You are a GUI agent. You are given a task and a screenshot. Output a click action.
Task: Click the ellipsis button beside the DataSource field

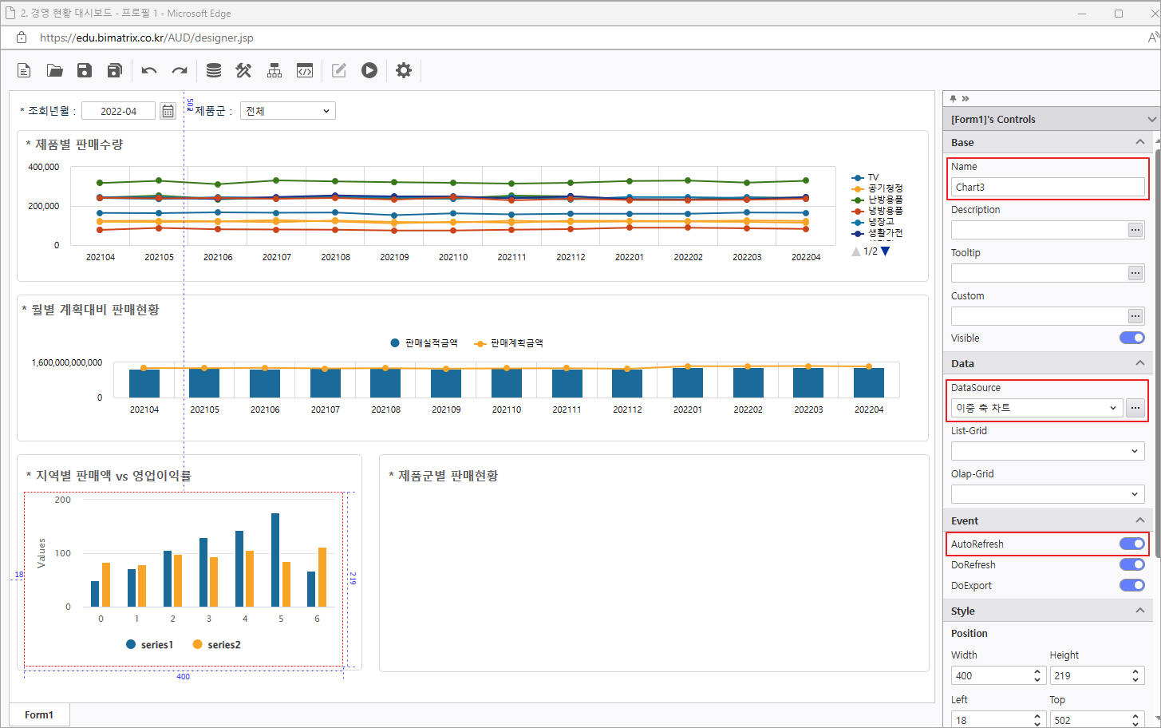(1135, 408)
